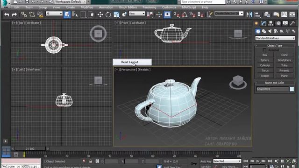299x168 pixels.
Task: Click the Teapot001 object color swatch
Action: (x=292, y=89)
